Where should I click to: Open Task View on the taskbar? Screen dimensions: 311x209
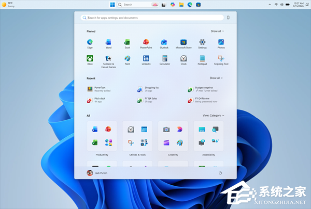click(x=164, y=5)
